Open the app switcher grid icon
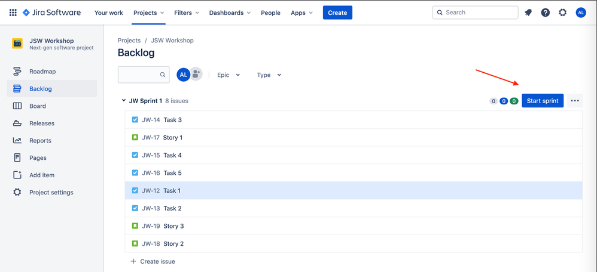 coord(13,13)
